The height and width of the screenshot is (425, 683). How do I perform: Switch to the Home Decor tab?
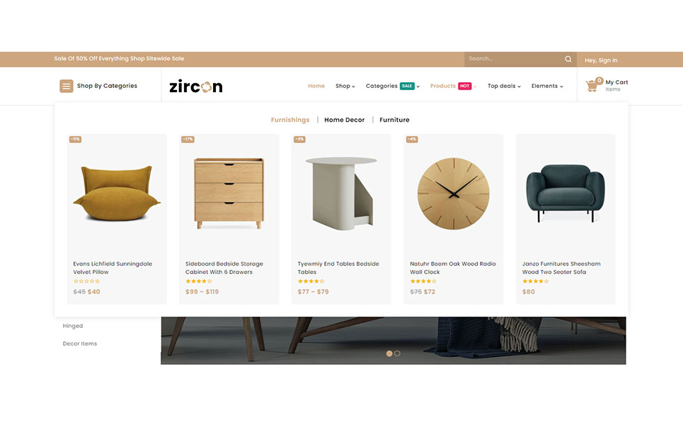344,120
